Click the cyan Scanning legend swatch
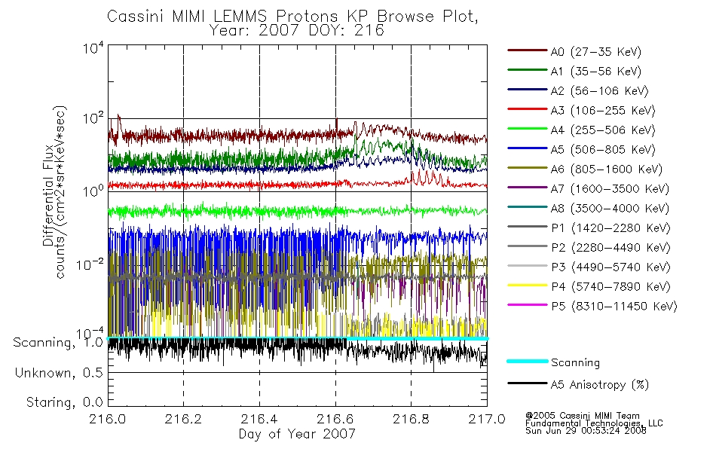 pyautogui.click(x=528, y=361)
